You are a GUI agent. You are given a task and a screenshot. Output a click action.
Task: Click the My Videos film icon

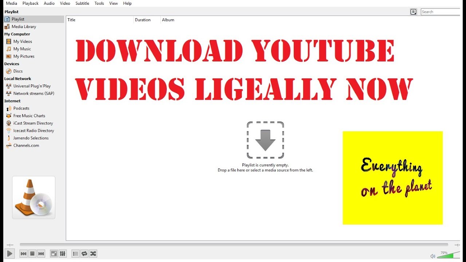coord(9,41)
